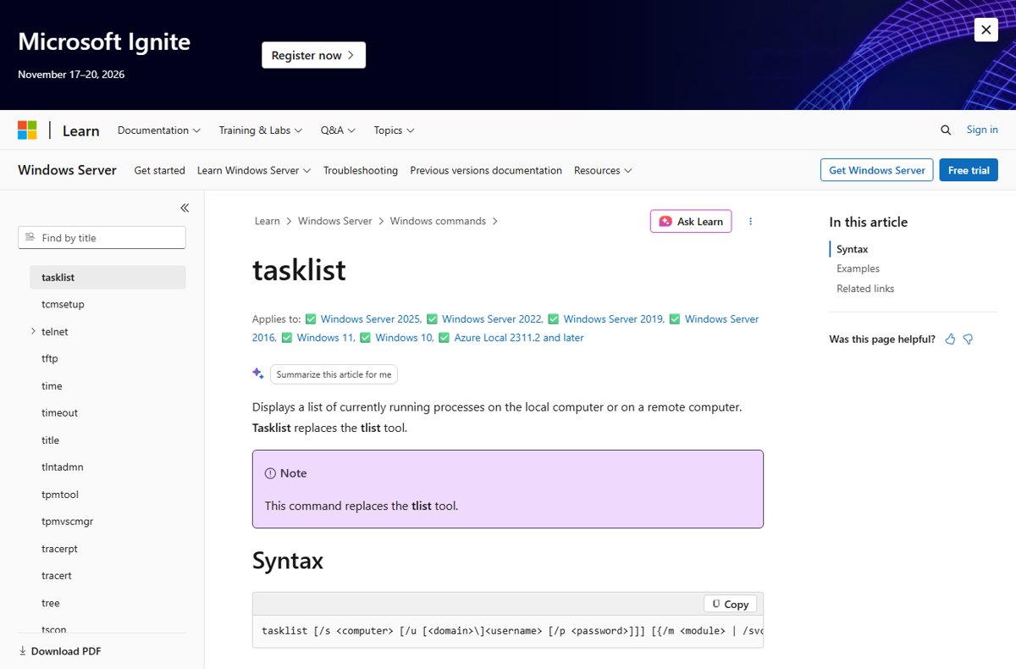The height and width of the screenshot is (669, 1016).
Task: Open tftp in the sidebar
Action: (50, 358)
